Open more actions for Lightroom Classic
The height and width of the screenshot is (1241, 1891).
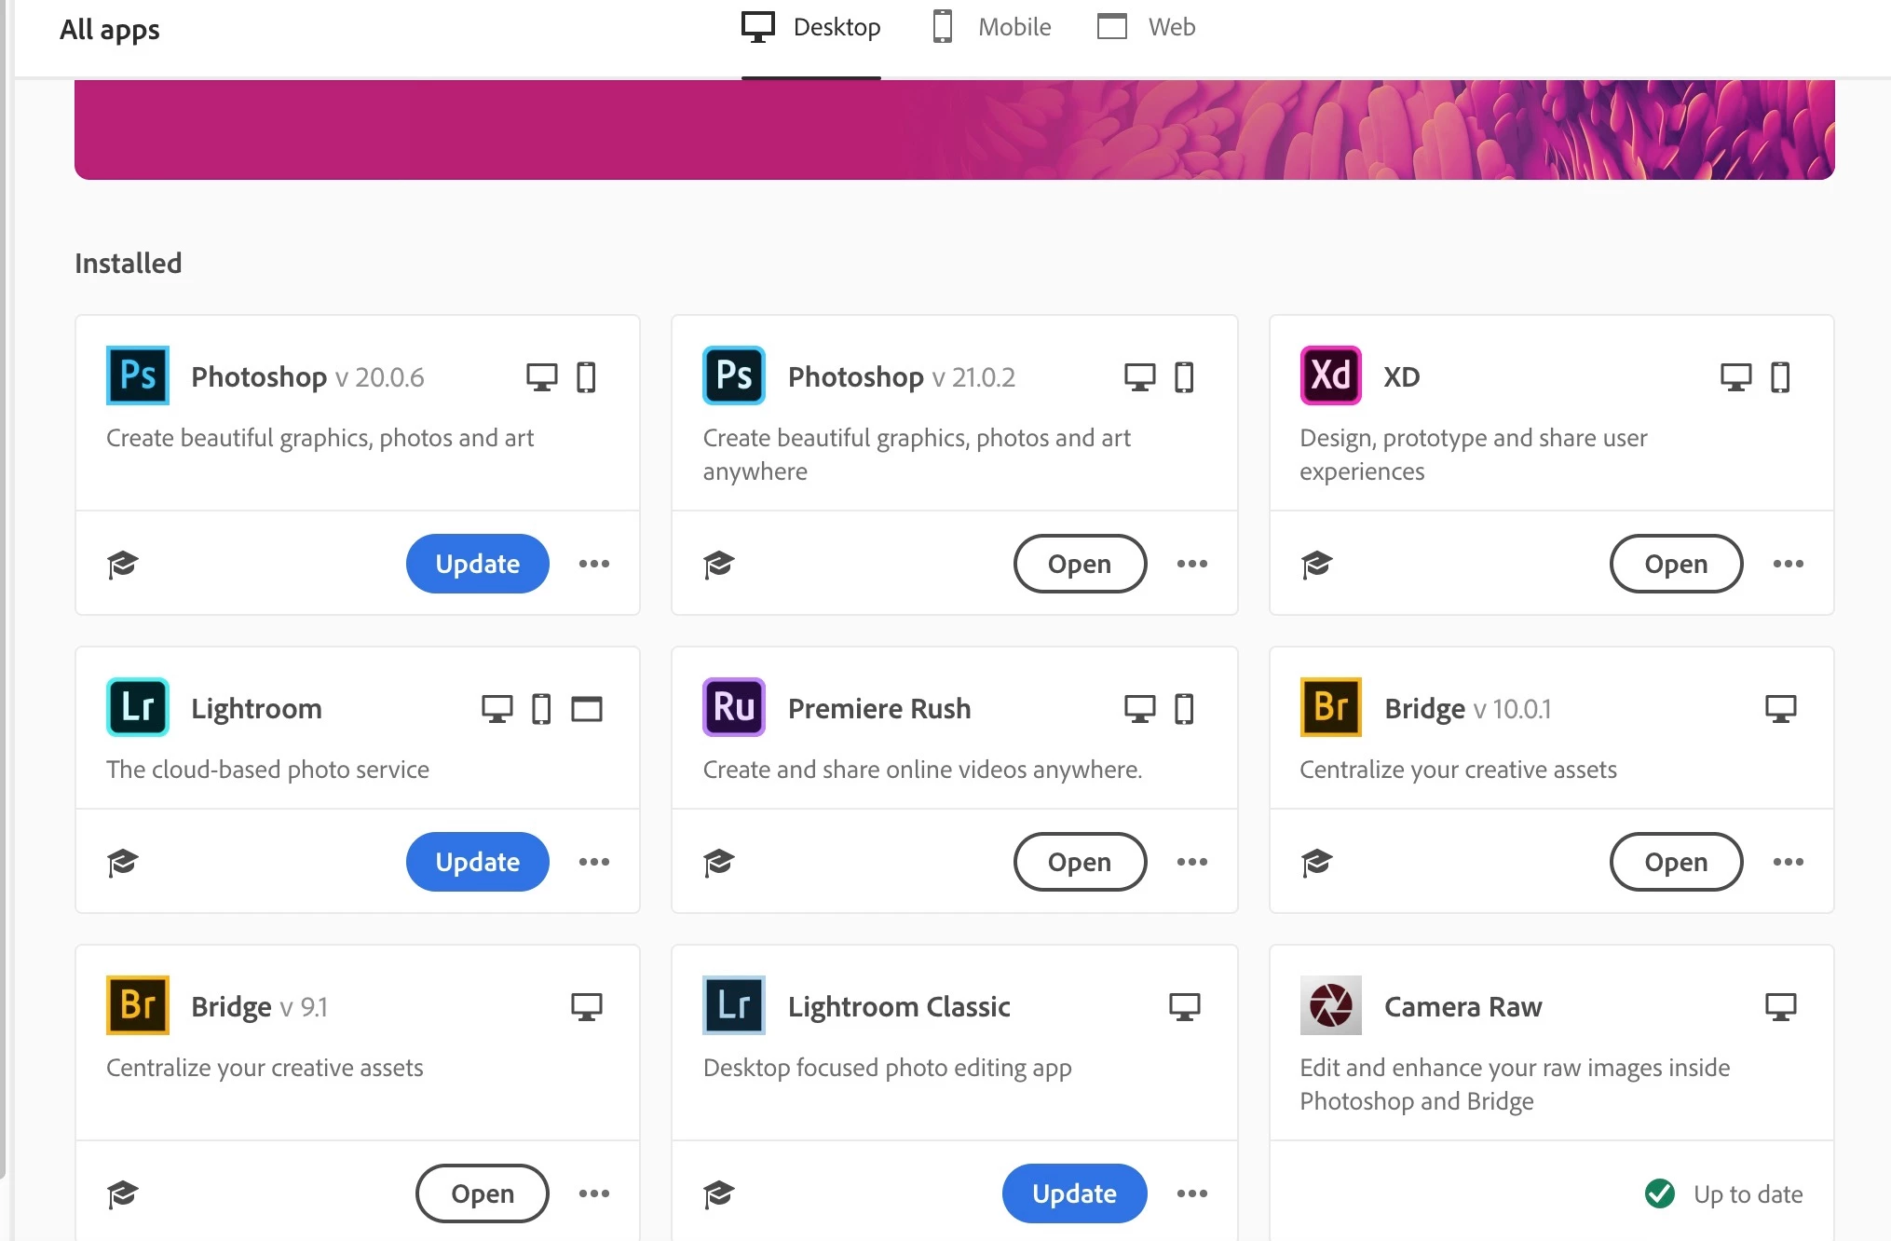pyautogui.click(x=1191, y=1193)
